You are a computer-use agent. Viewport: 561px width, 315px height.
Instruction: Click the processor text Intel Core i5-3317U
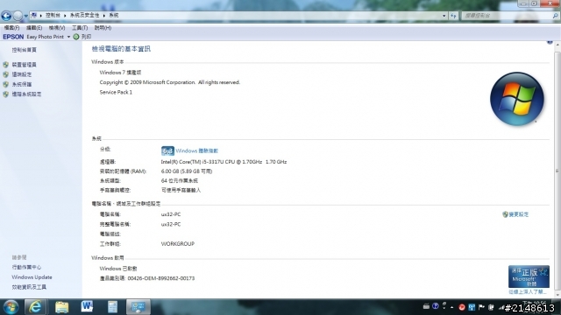224,162
